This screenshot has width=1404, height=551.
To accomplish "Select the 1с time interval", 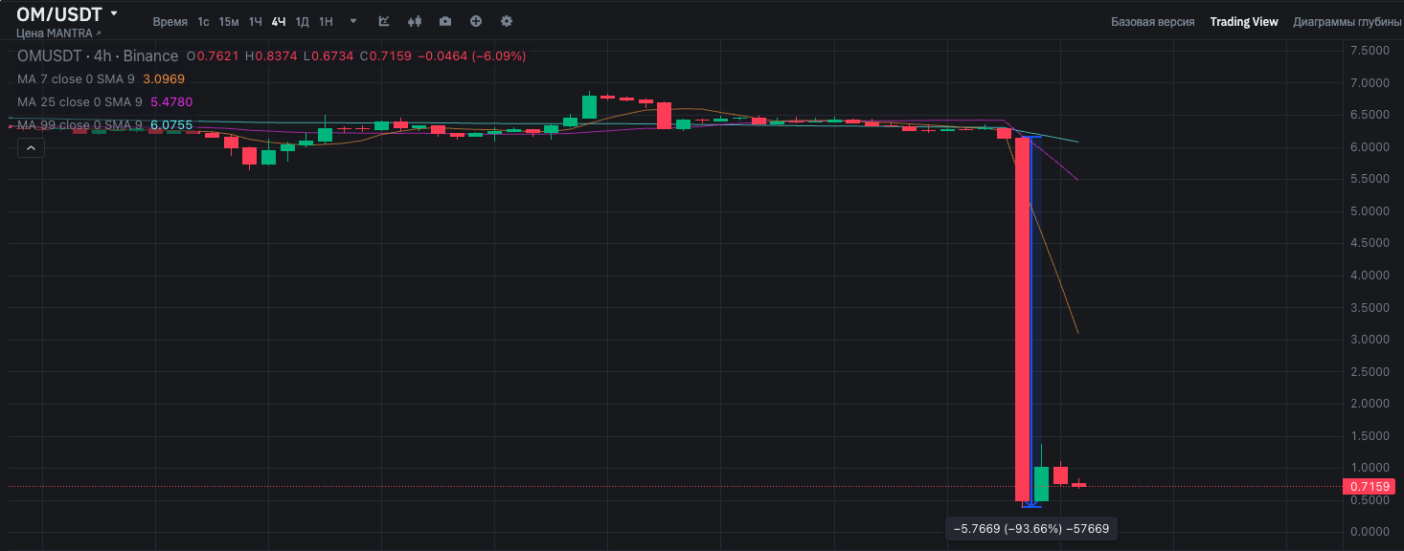I will (x=203, y=21).
